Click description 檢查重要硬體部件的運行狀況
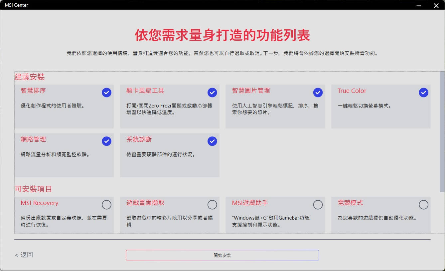The width and height of the screenshot is (445, 271). pos(161,155)
